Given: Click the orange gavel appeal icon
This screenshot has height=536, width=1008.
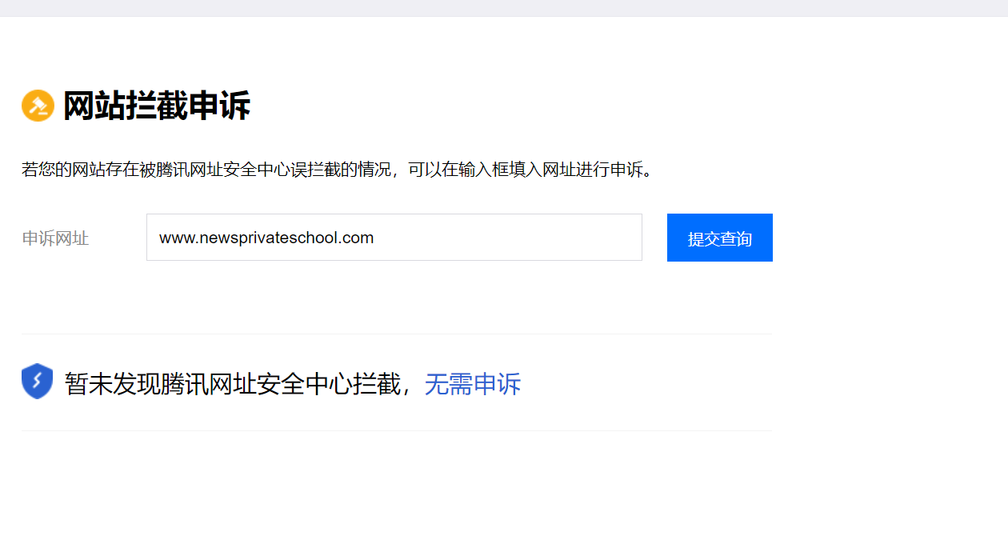Looking at the screenshot, I should [x=38, y=106].
